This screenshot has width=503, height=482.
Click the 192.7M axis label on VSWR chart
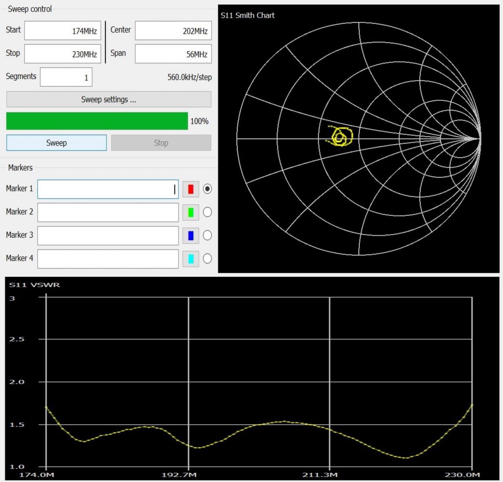[x=179, y=475]
